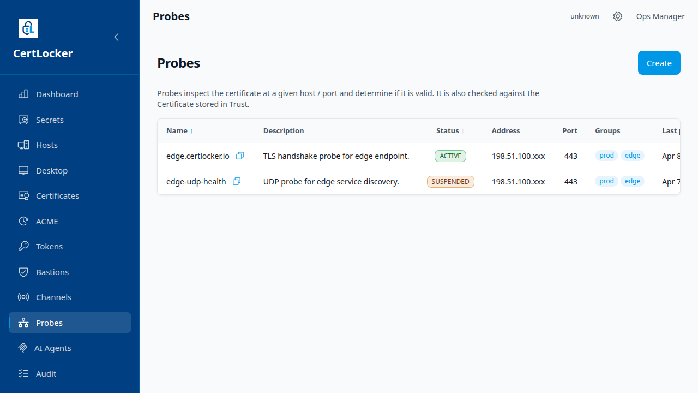Viewport: 698px width, 393px height.
Task: Click the Bastions shield icon
Action: pos(23,272)
